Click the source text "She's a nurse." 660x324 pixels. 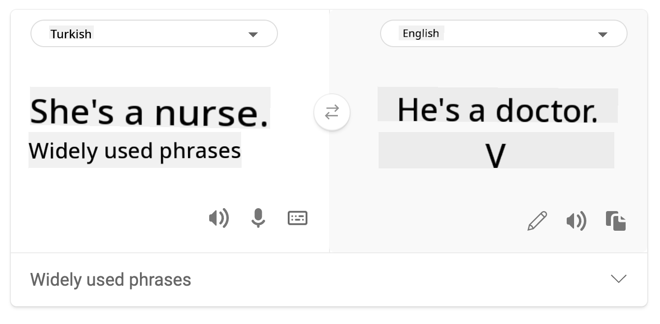(150, 111)
